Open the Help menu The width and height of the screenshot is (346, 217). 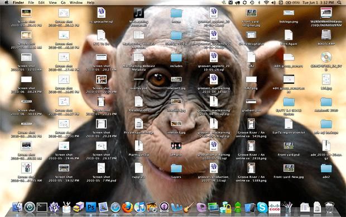[x=90, y=3]
